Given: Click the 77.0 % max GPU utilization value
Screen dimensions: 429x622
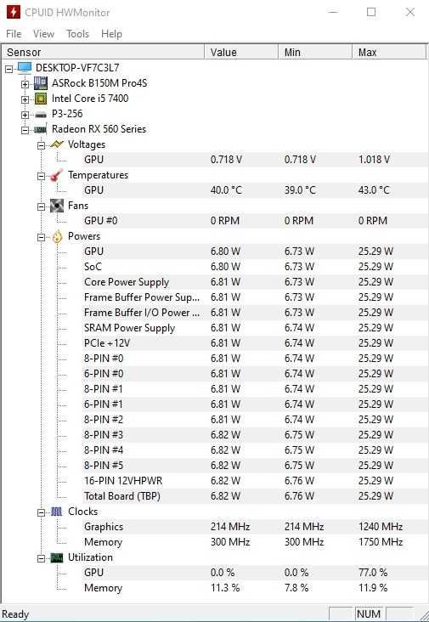Looking at the screenshot, I should point(373,573).
